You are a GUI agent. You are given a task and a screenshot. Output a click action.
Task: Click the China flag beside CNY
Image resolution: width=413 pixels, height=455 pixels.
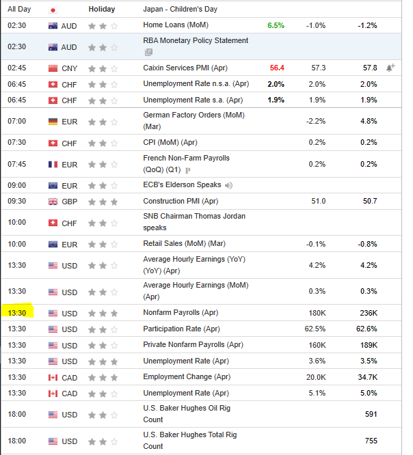pyautogui.click(x=53, y=68)
